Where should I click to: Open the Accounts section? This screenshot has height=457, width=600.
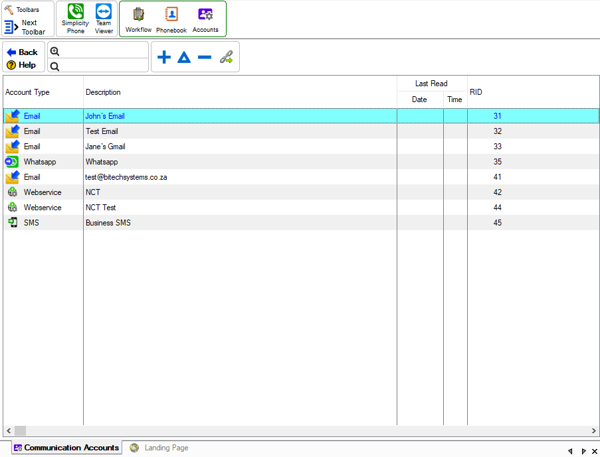(205, 19)
